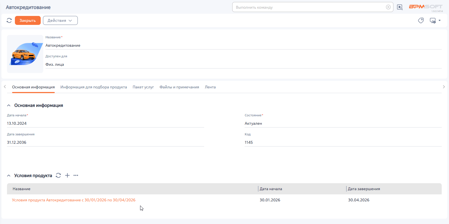Click the orange car product image

point(25,54)
